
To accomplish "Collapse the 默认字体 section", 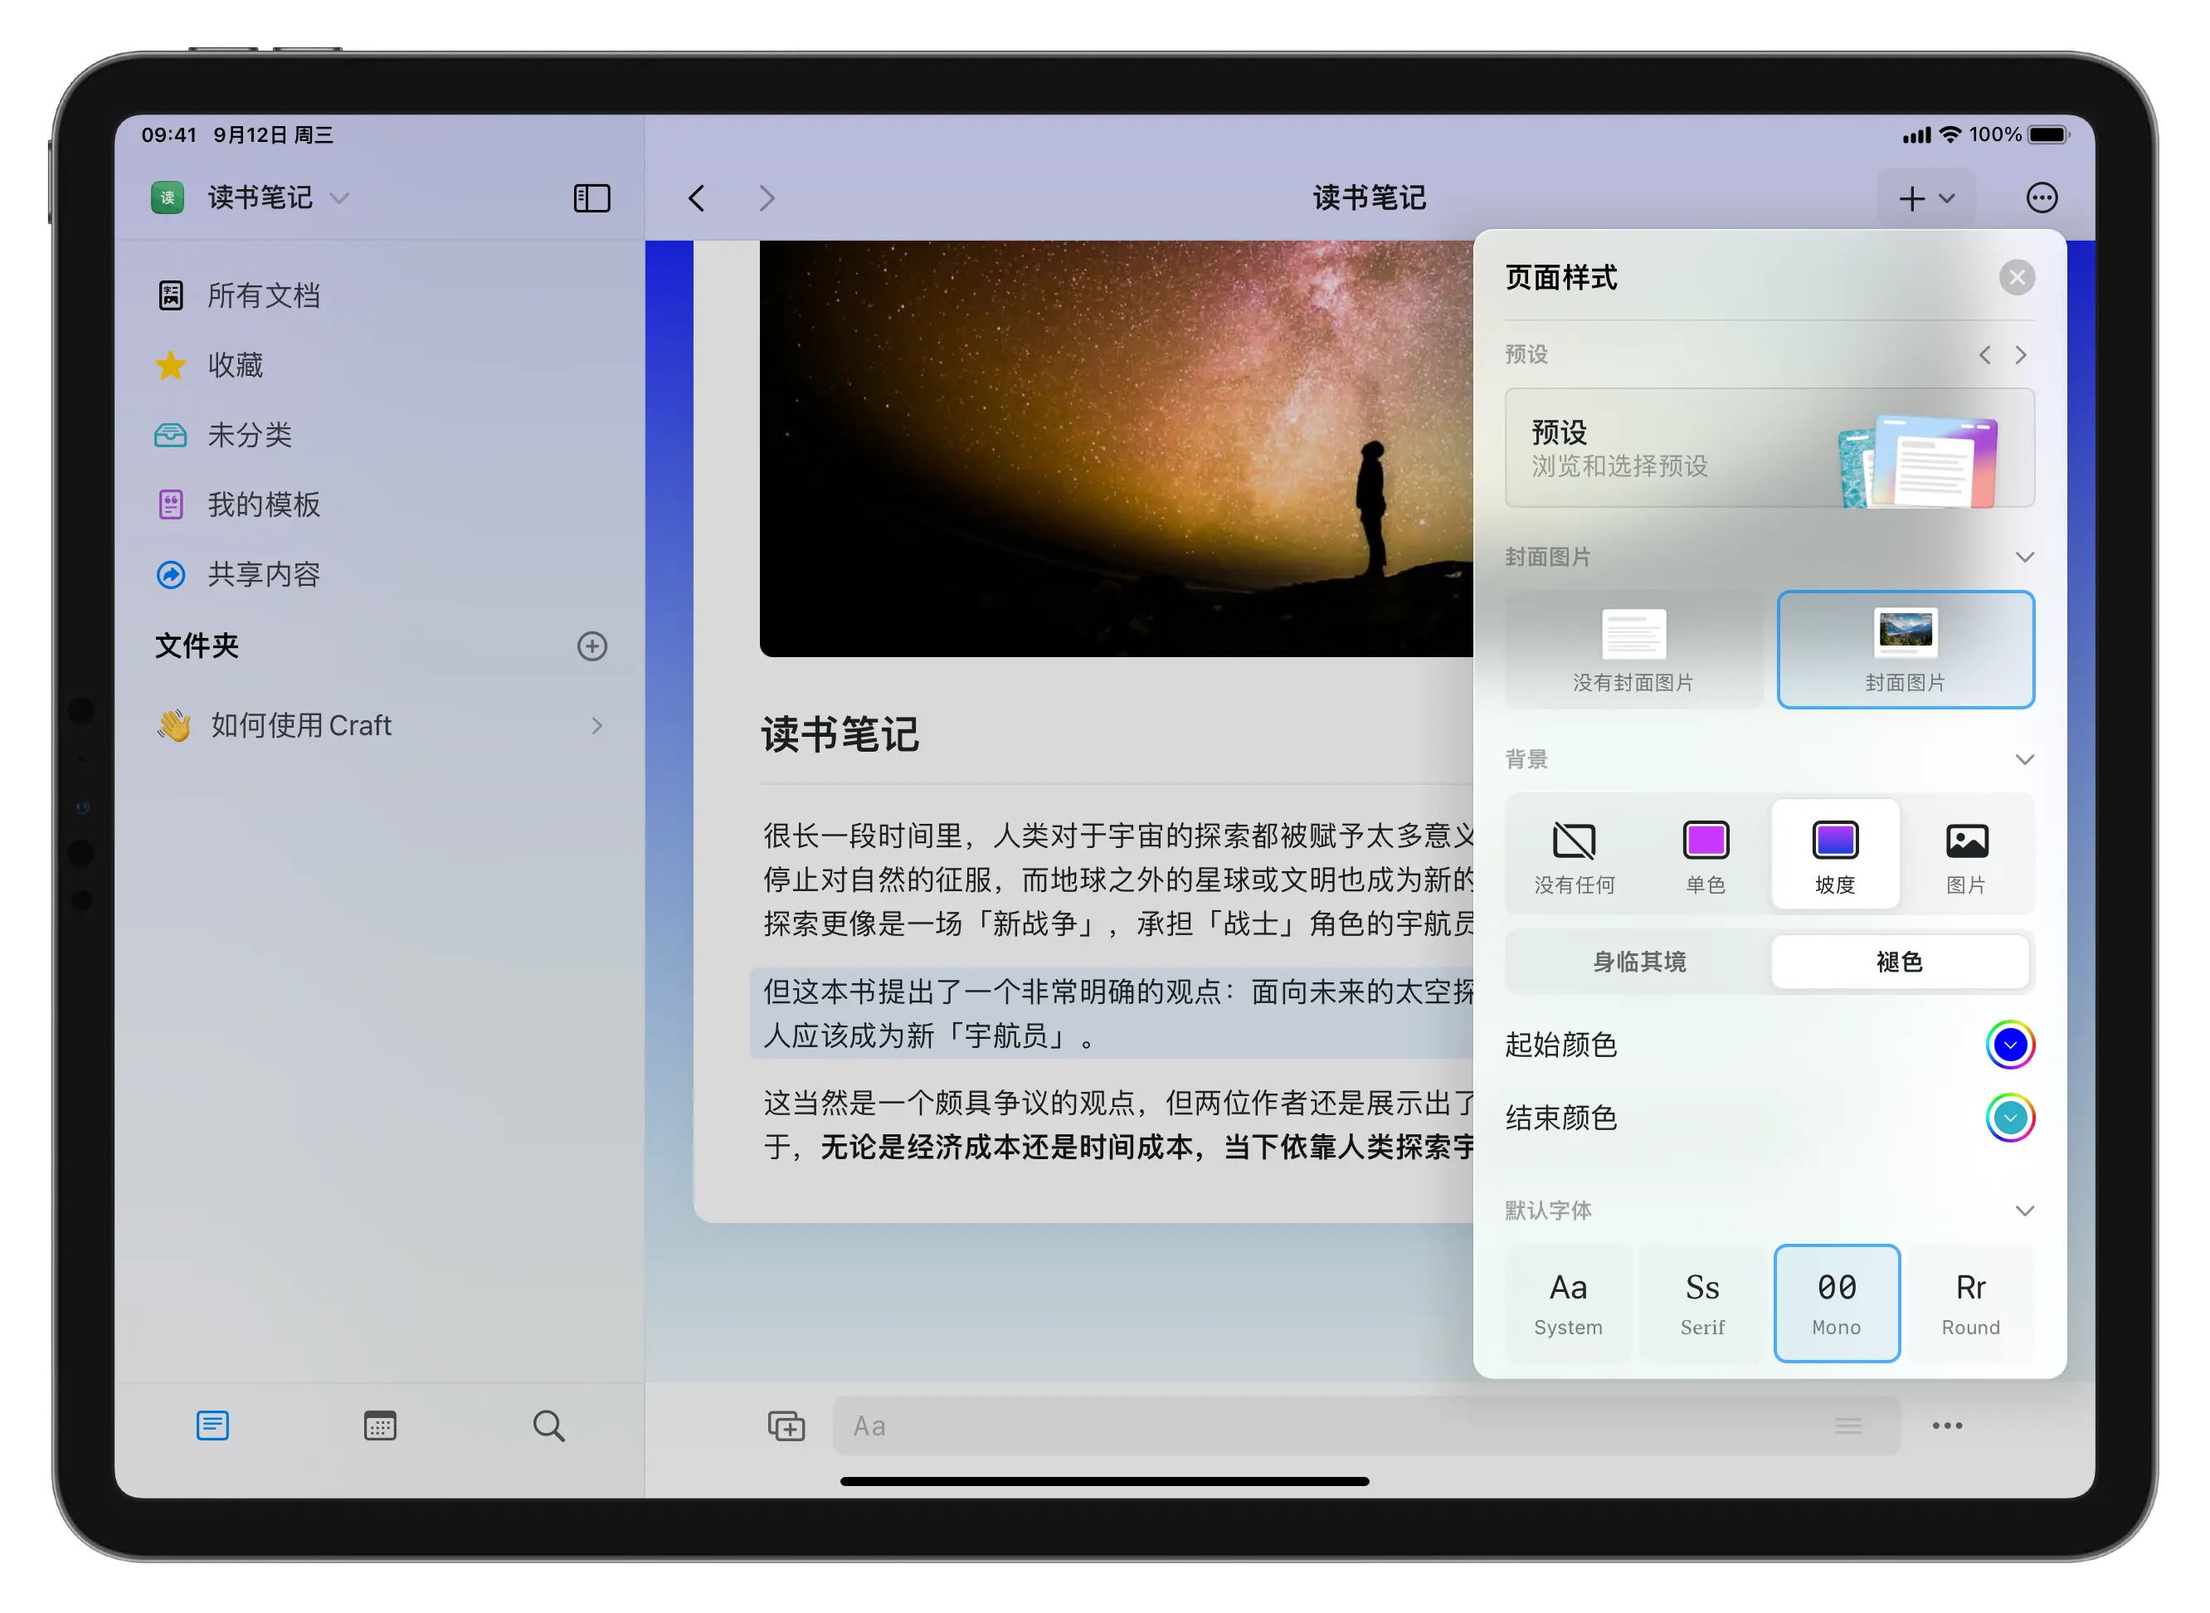I will (x=2024, y=1211).
